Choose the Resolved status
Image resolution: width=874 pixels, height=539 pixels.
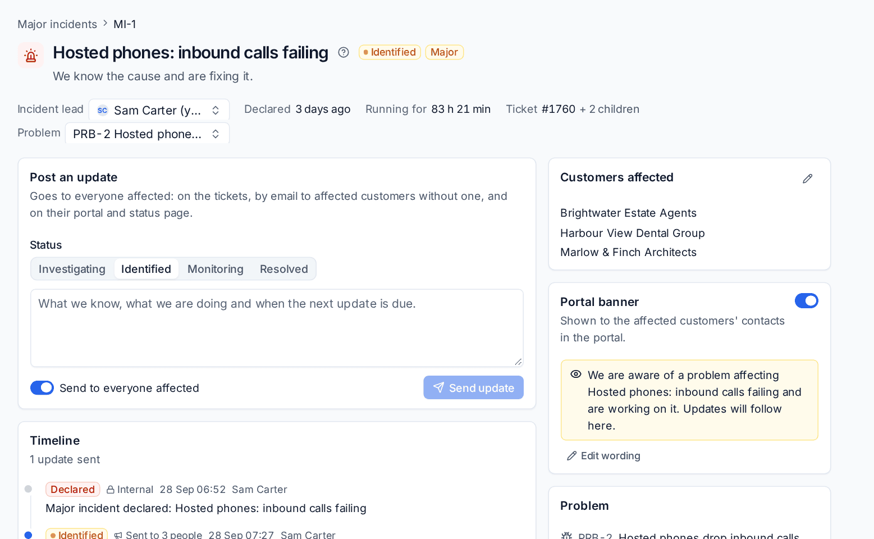coord(284,269)
